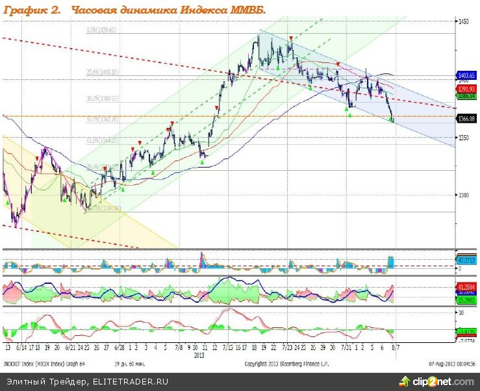The height and width of the screenshot is (391, 480).
Task: Click the 1366.08 last price label
Action: (467, 119)
